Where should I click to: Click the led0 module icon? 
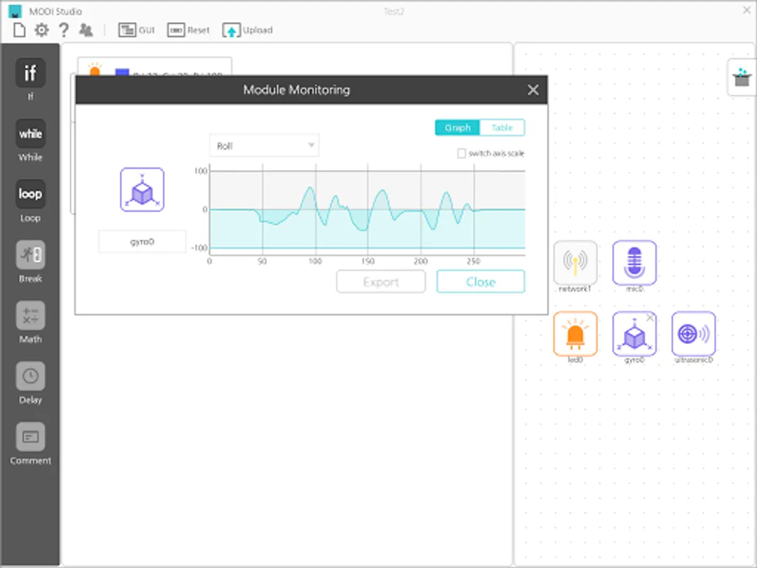[x=575, y=333]
